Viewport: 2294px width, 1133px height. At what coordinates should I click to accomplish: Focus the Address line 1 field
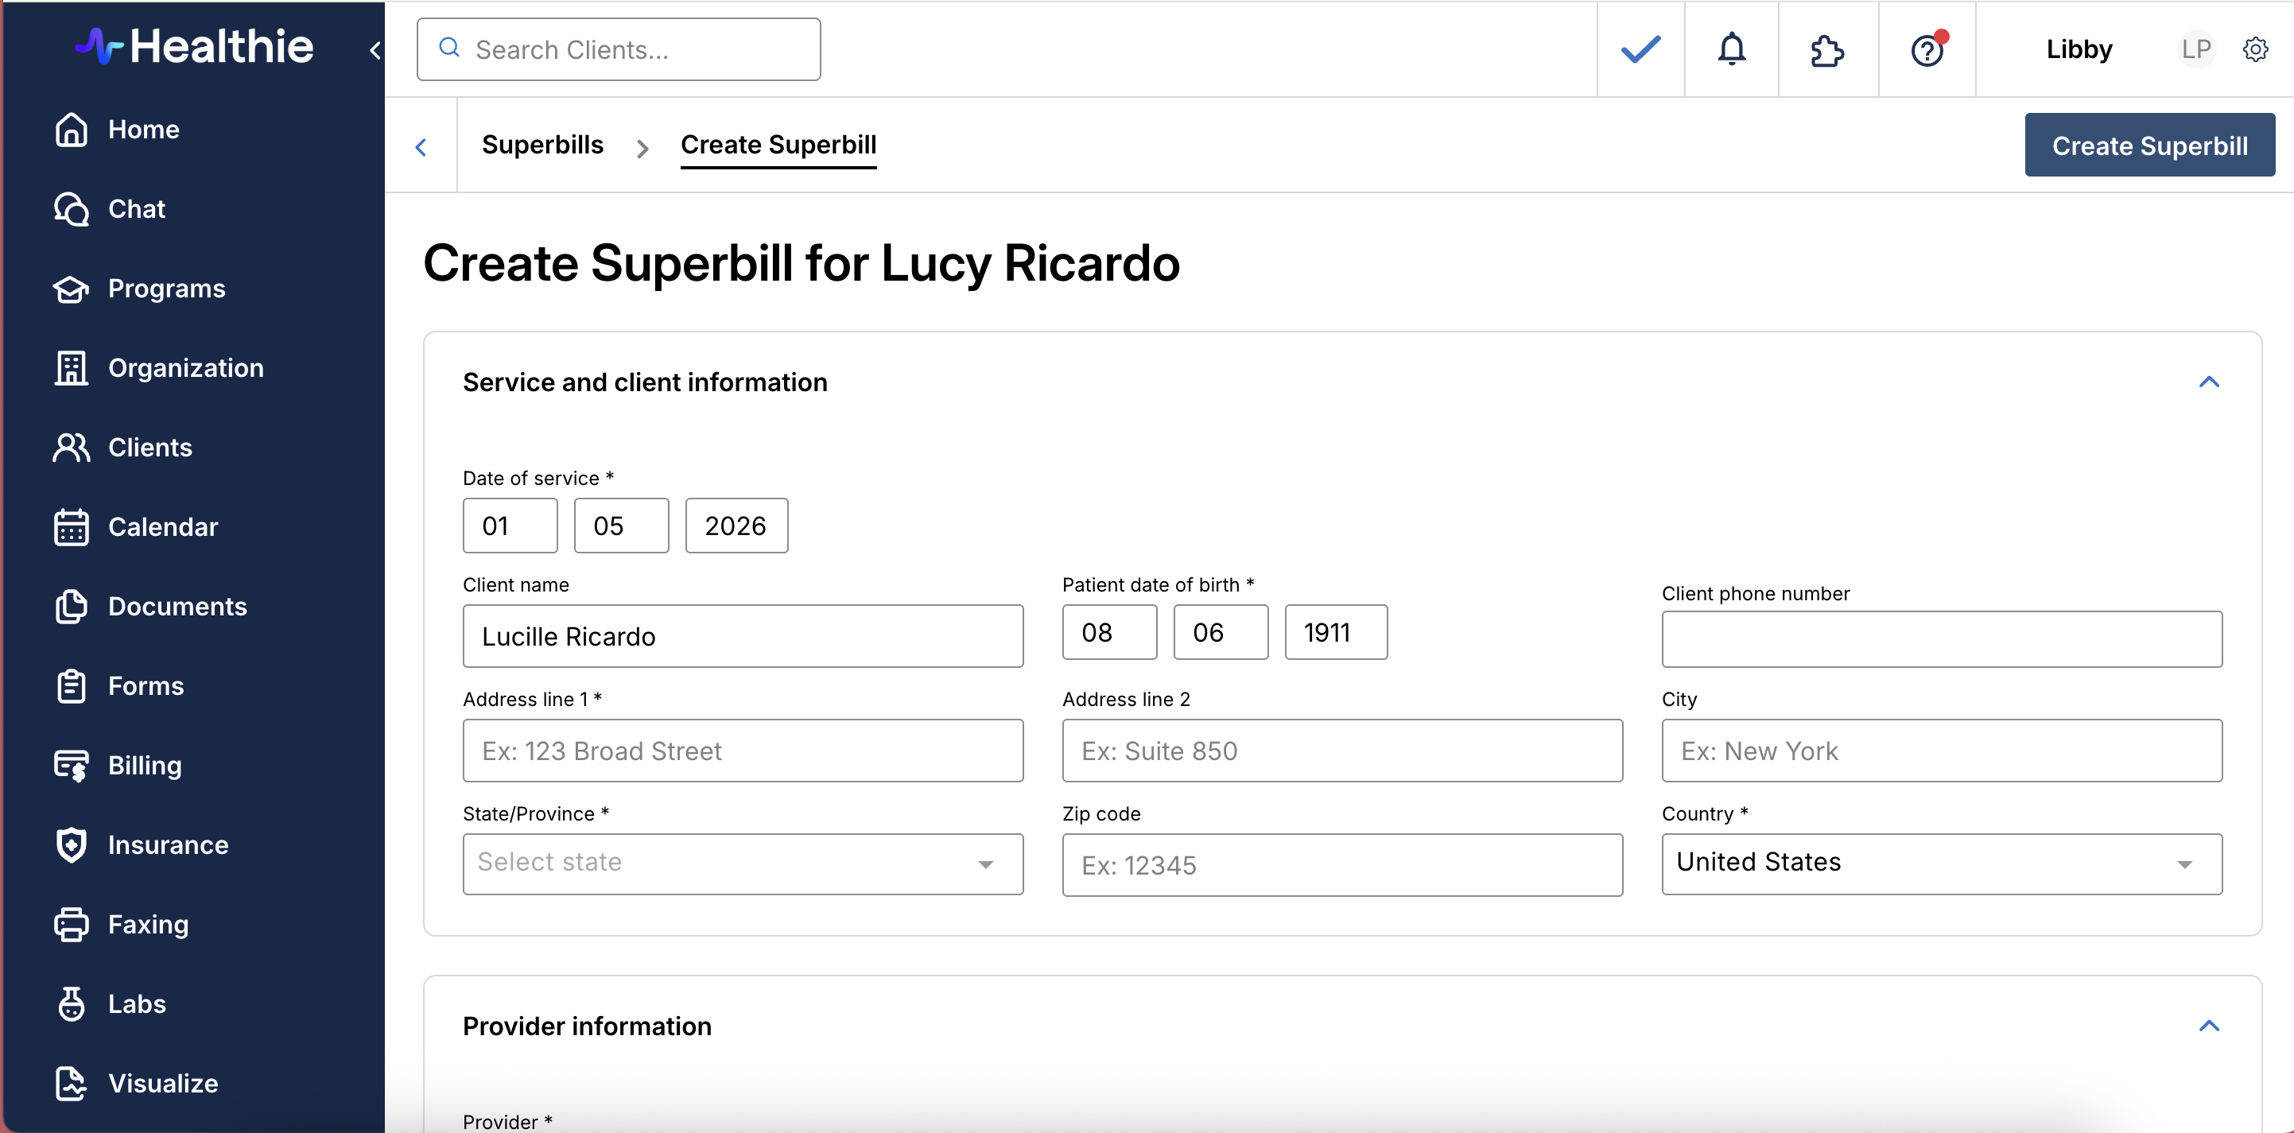pyautogui.click(x=742, y=751)
